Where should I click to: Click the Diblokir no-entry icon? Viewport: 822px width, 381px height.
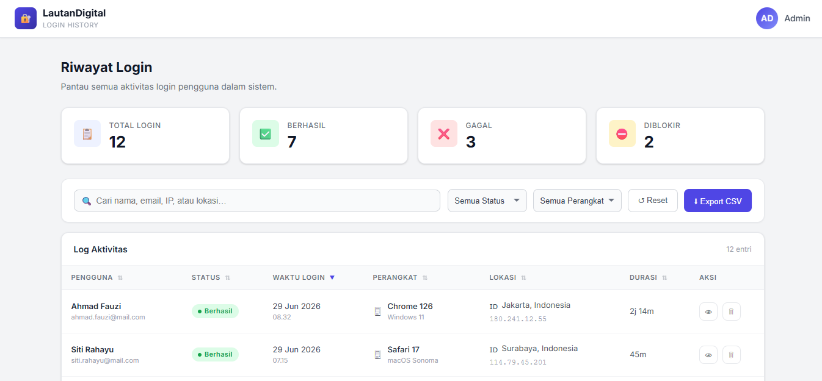pyautogui.click(x=622, y=134)
